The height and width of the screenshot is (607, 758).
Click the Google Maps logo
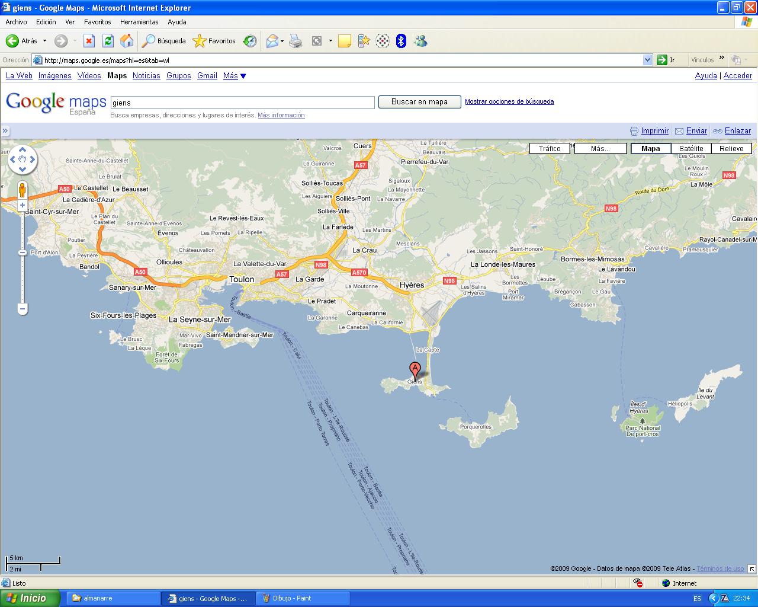click(x=56, y=103)
